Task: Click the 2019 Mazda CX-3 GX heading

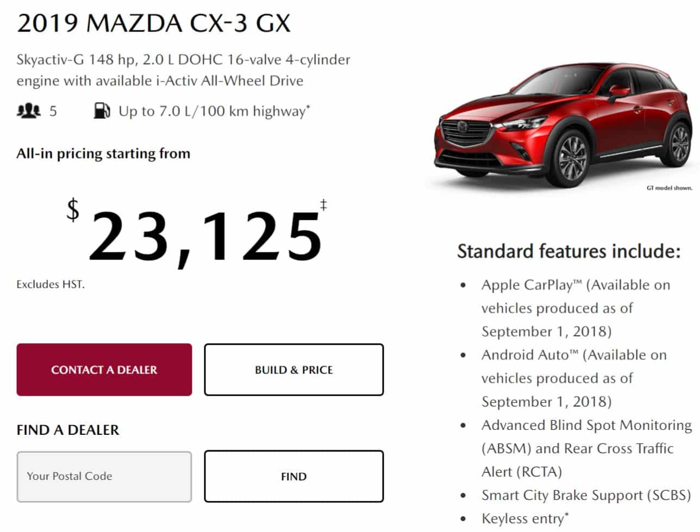Action: click(154, 23)
